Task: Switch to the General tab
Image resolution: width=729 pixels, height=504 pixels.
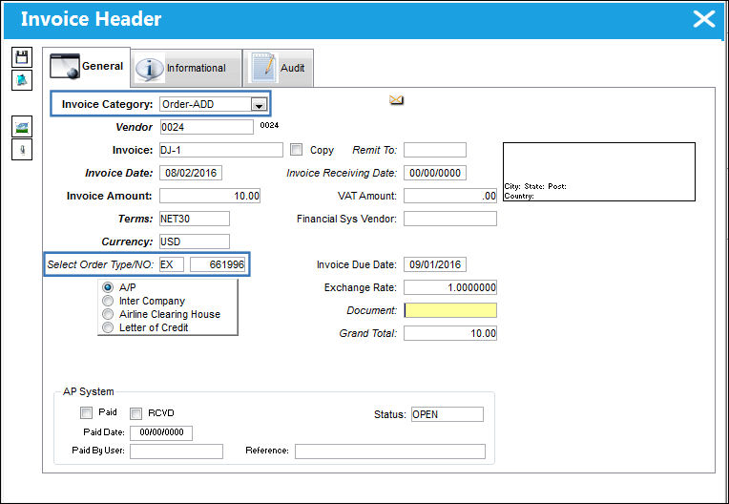Action: (x=87, y=67)
